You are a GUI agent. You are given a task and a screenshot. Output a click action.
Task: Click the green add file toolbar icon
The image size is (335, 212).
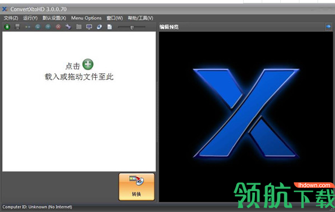click(7, 27)
